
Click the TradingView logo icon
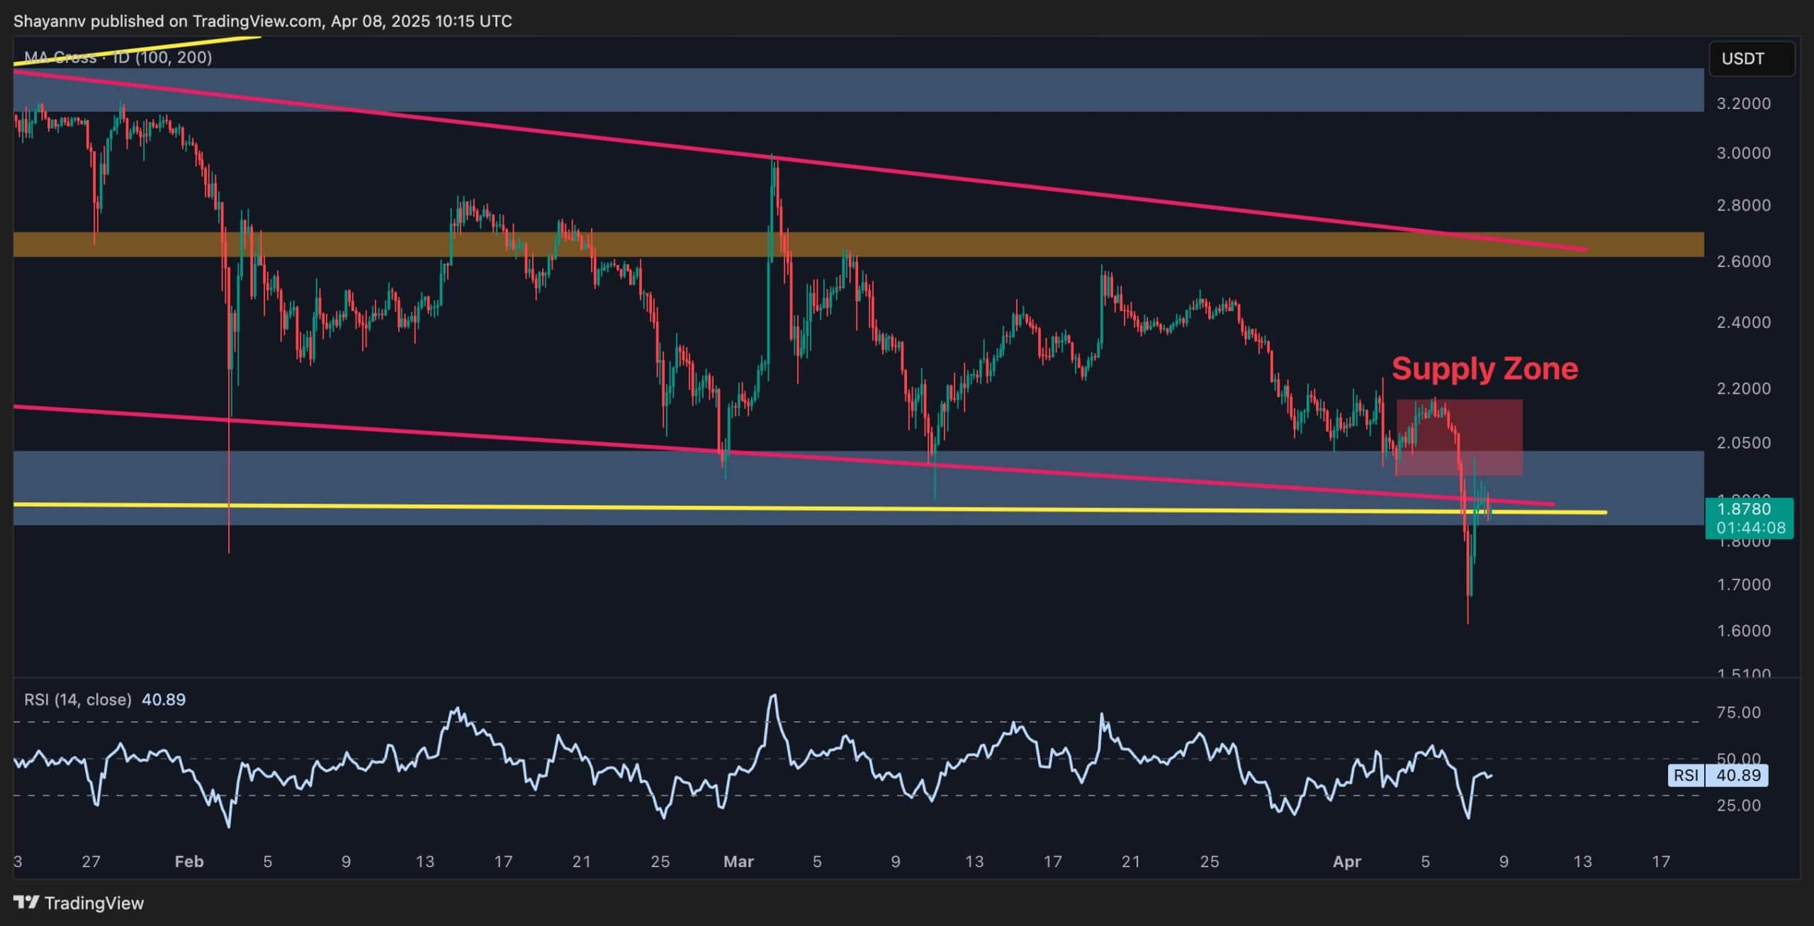tap(26, 902)
